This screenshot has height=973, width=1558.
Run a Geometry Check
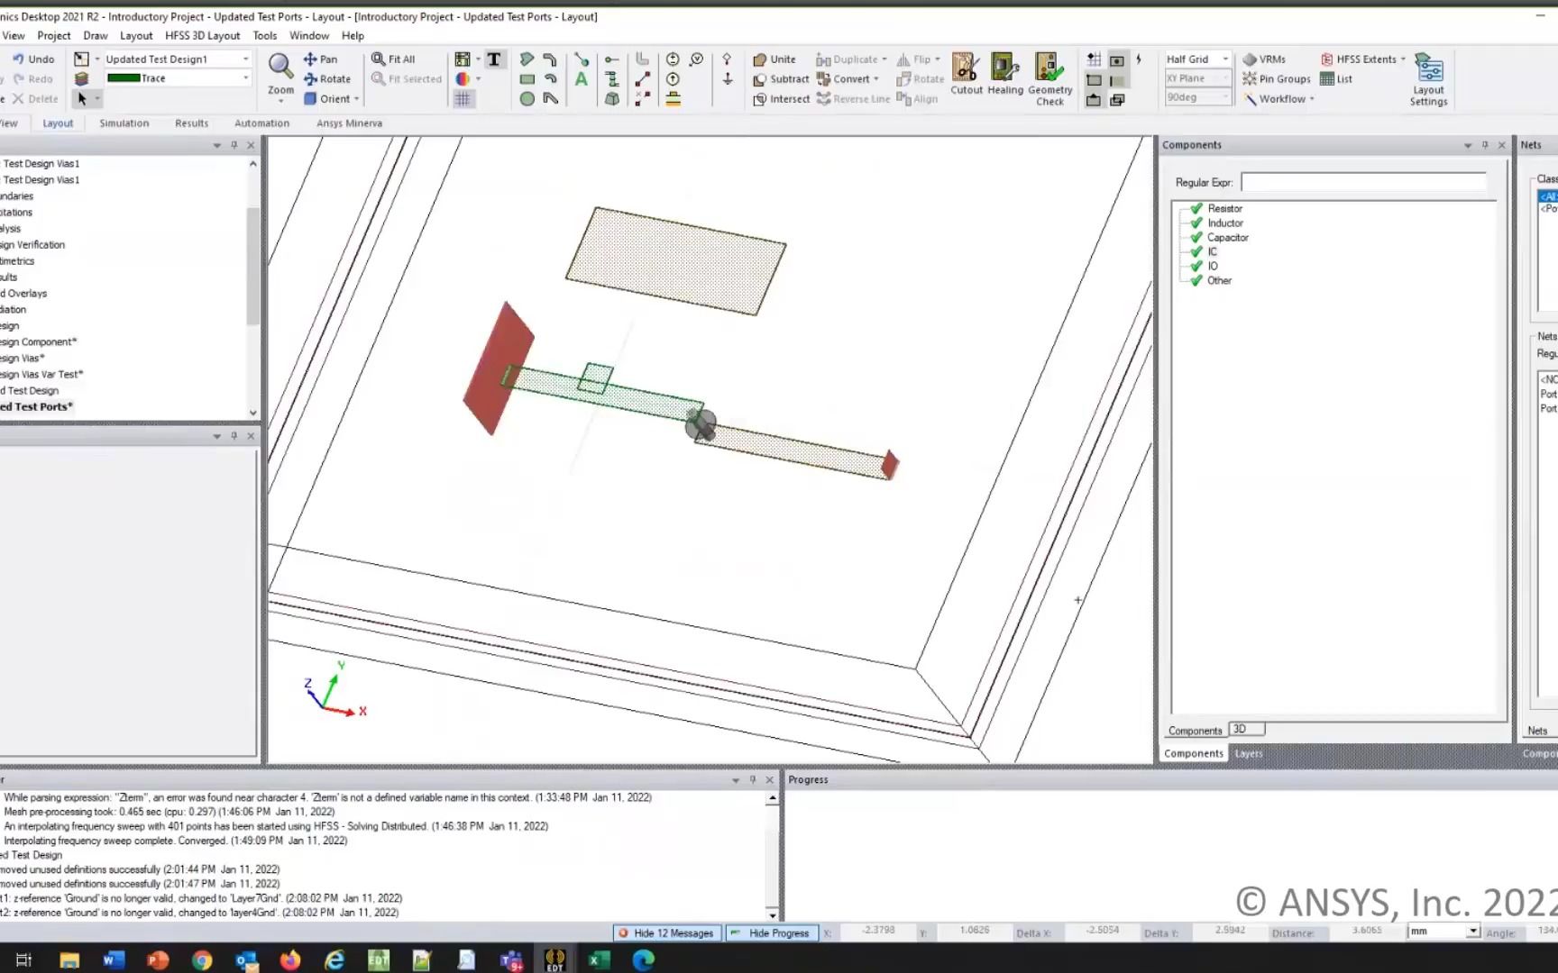(x=1049, y=78)
